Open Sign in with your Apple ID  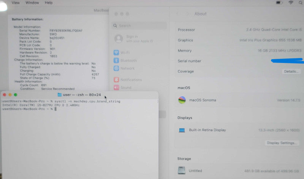[x=139, y=39]
